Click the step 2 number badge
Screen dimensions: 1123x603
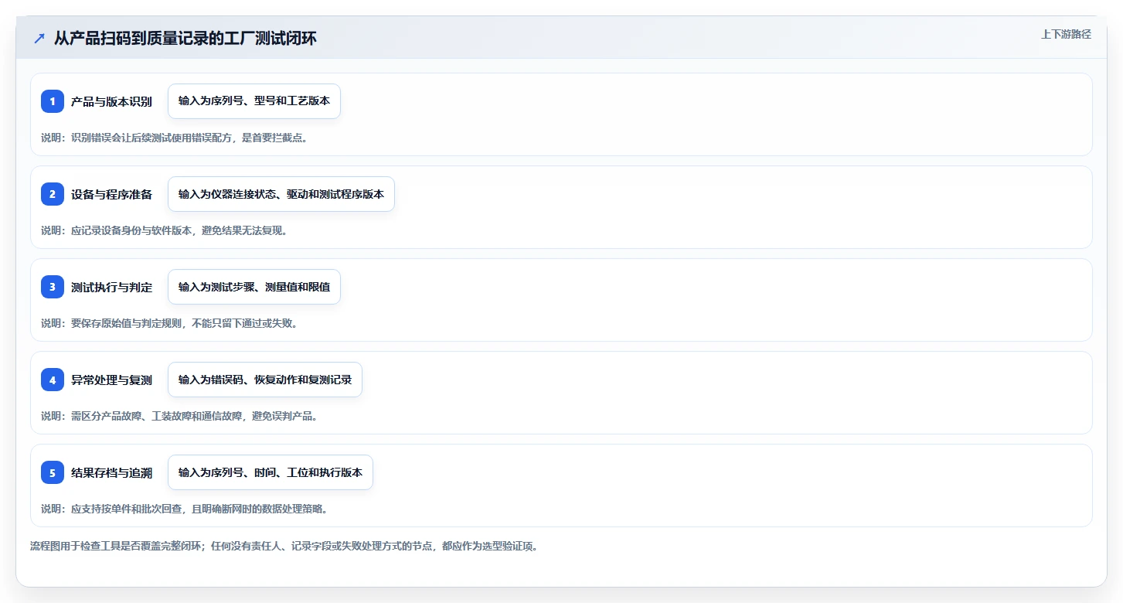53,194
